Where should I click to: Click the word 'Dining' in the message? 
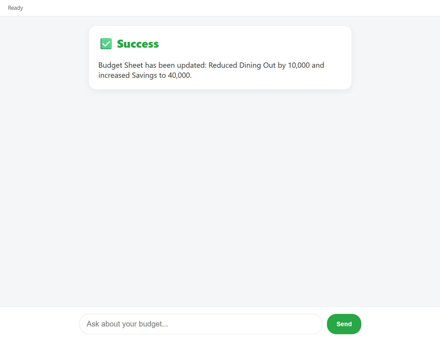[250, 65]
